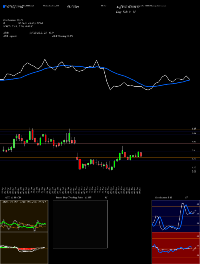Click the red MACD histogram bars
Screen dimensions: 200x264
[x=26, y=249]
